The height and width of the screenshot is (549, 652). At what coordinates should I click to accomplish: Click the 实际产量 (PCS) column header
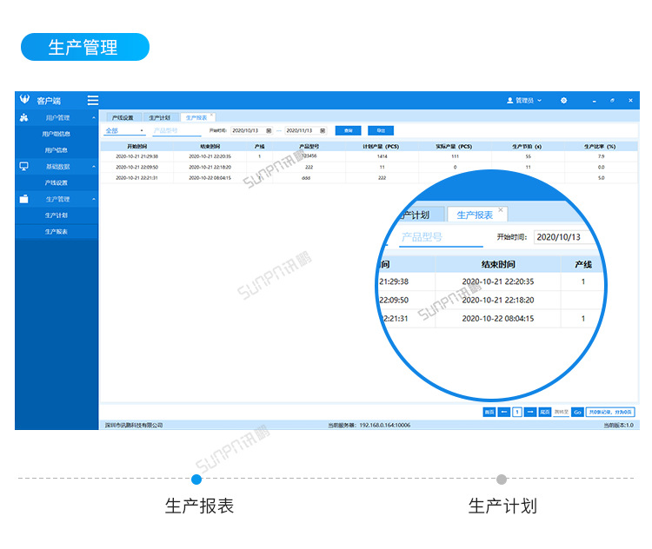coord(455,146)
